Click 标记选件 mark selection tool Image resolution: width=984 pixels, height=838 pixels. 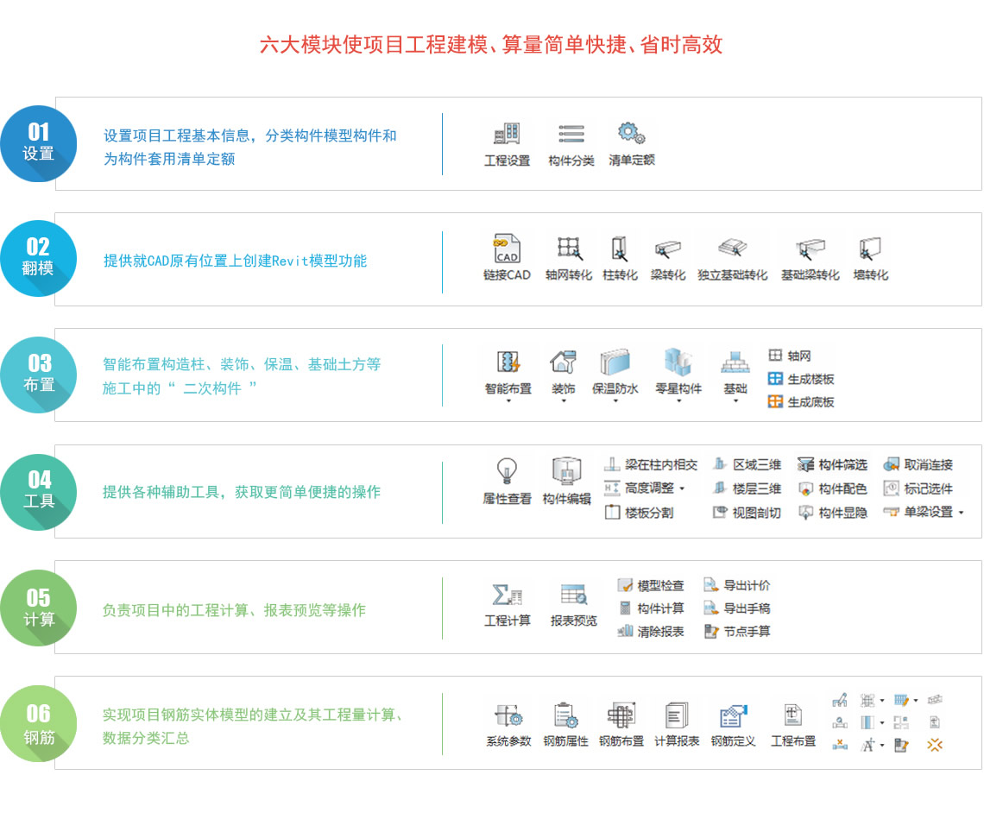coord(918,488)
